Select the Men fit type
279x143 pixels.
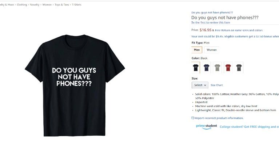pyautogui.click(x=197, y=50)
